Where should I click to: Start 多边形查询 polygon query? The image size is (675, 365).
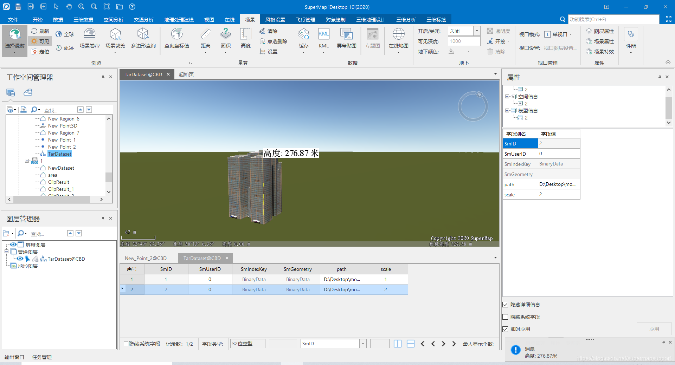click(143, 38)
